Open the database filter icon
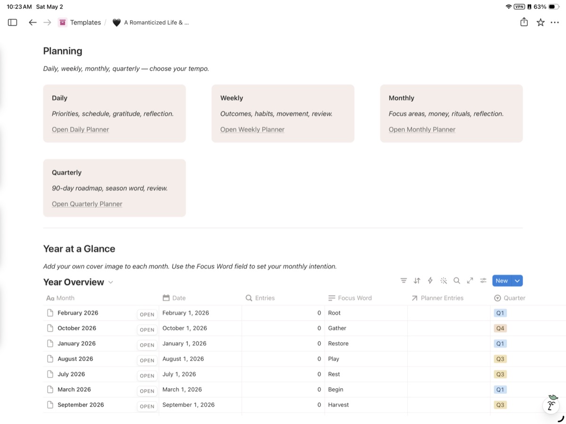566x424 pixels. pyautogui.click(x=404, y=281)
